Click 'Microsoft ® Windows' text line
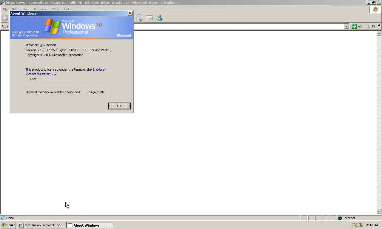This screenshot has width=382, height=229. coord(41,45)
